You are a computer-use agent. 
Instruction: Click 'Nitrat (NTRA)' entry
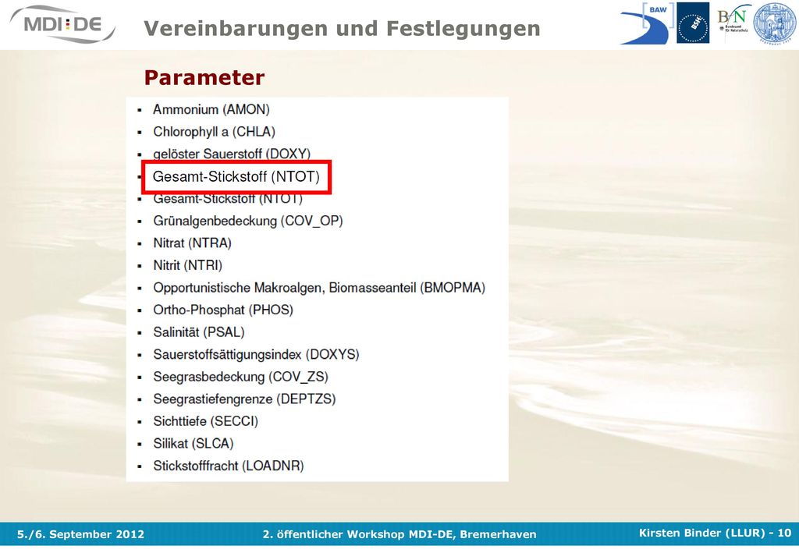tap(192, 243)
